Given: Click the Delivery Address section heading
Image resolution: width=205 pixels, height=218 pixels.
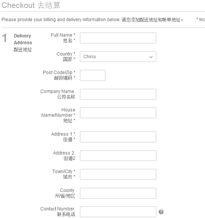Looking at the screenshot, I should [x=23, y=39].
